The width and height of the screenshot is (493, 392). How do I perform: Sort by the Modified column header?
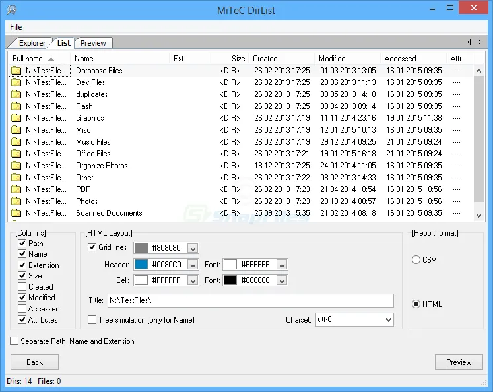click(x=347, y=59)
